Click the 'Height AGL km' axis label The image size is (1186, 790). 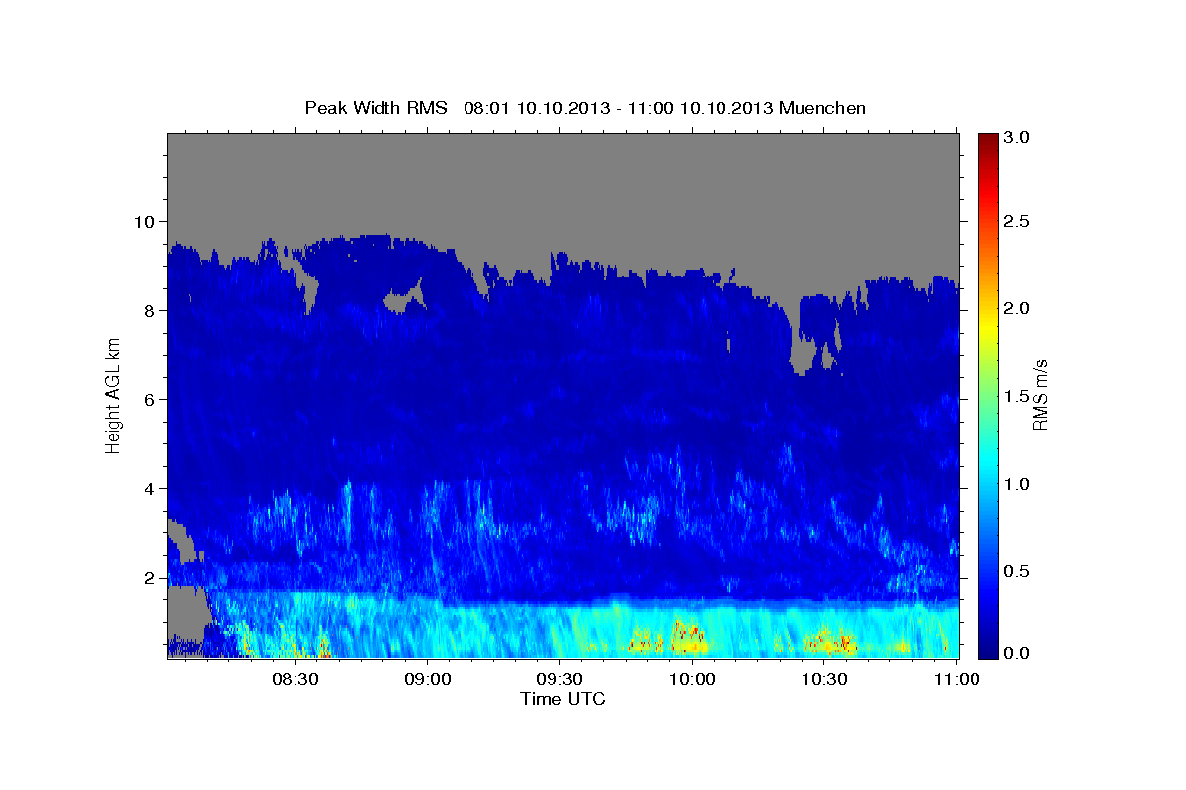click(113, 397)
